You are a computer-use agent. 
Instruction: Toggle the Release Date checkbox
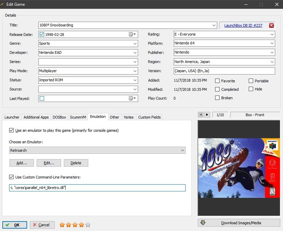coord(42,35)
